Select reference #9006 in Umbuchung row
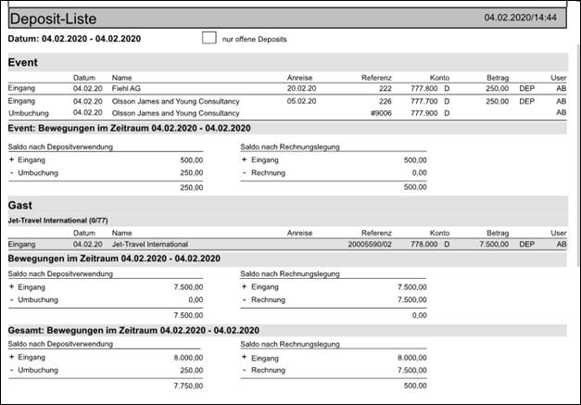 coord(380,113)
